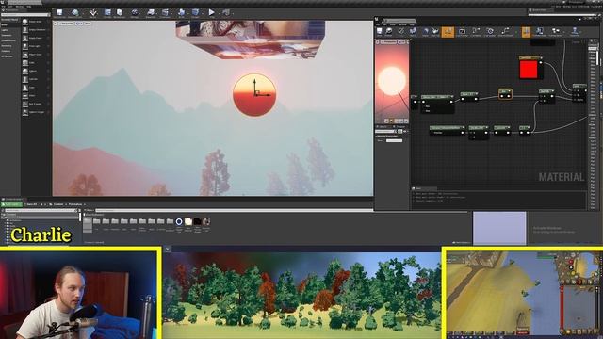This screenshot has height=339, width=603.
Task: Toggle the highlighted Connectors button in Material editor
Action: click(x=448, y=32)
